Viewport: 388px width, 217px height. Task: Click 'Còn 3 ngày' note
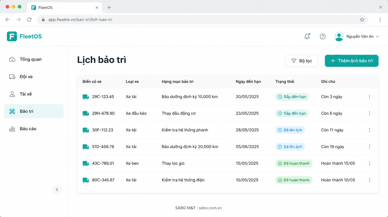(x=331, y=97)
